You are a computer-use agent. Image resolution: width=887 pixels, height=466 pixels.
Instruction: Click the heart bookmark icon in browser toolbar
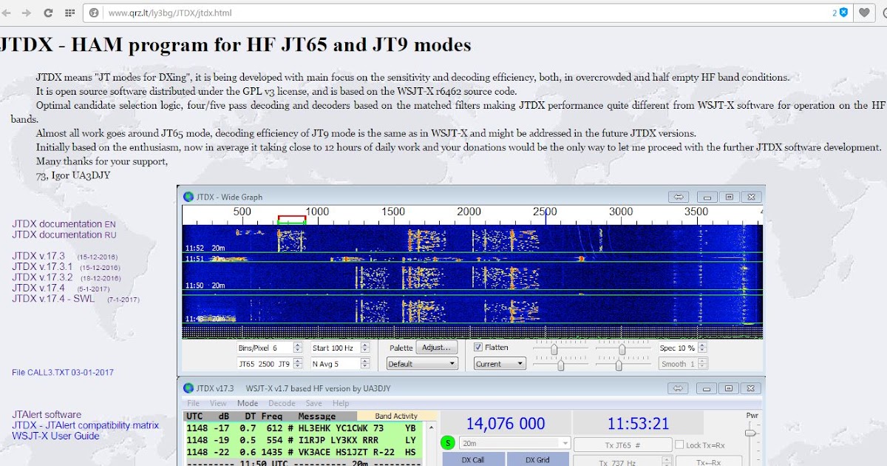pyautogui.click(x=863, y=13)
